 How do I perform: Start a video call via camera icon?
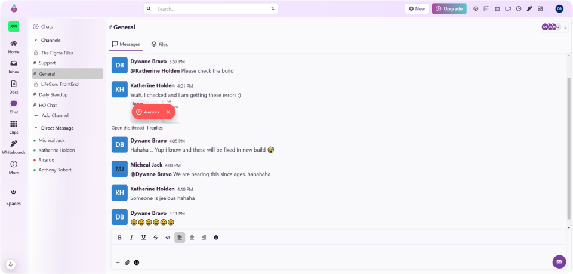pos(508,9)
